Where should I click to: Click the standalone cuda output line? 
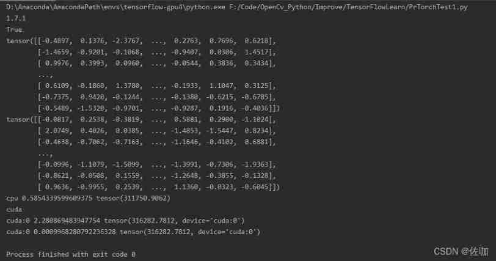14,209
